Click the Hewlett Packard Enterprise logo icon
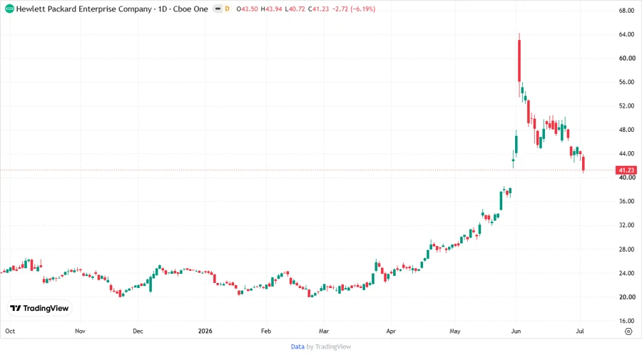 [9, 9]
